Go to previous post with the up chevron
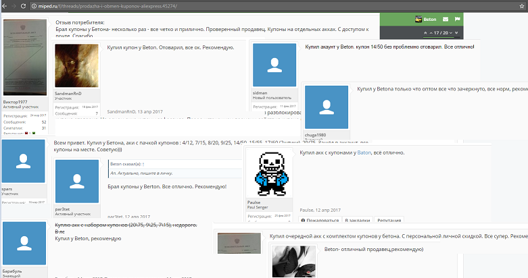Viewport: 528px width, 278px height. (431, 33)
